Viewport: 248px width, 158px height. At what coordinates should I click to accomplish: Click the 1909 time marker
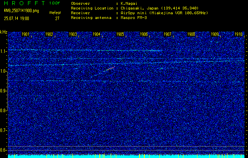coord(215,34)
